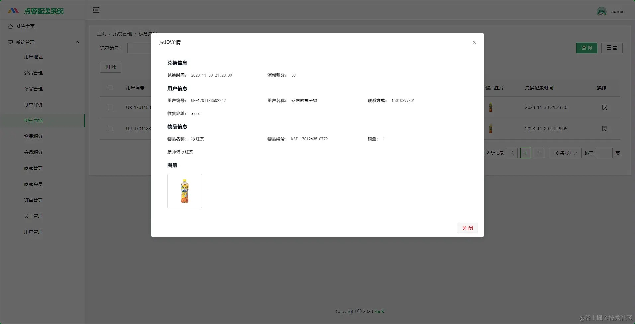Image resolution: width=635 pixels, height=324 pixels.
Task: Click the 点餐配送系统 logo
Action: tap(36, 11)
